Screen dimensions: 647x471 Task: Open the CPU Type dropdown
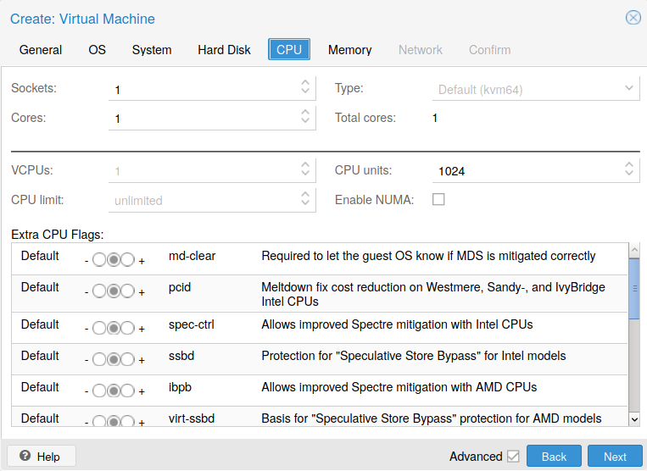click(628, 88)
